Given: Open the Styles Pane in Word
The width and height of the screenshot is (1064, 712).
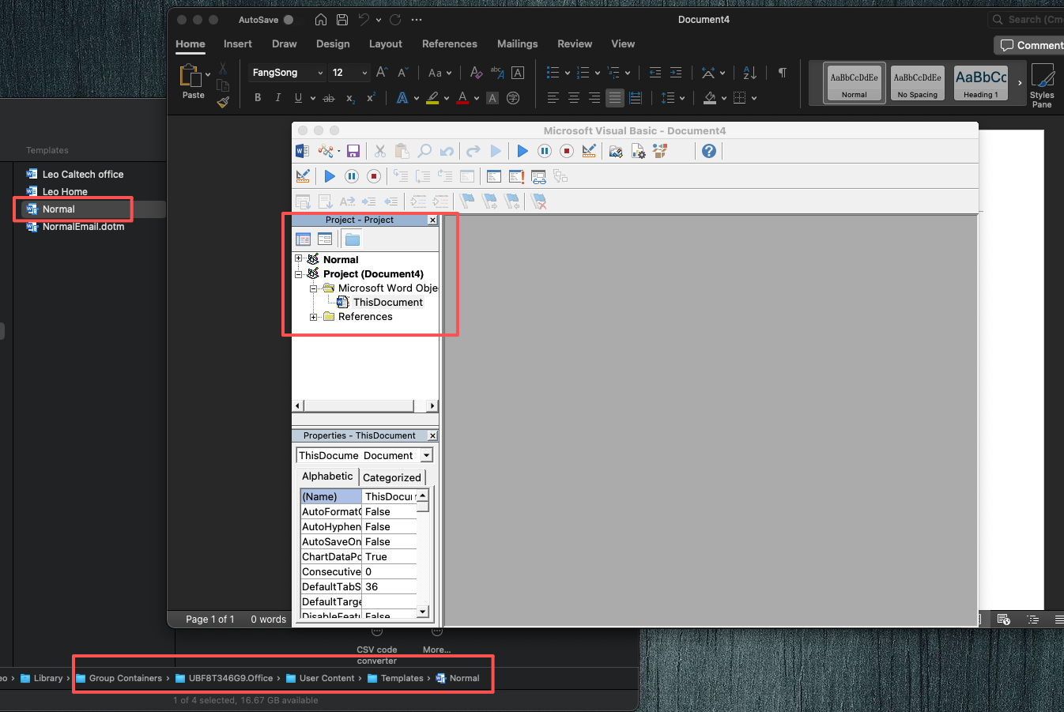Looking at the screenshot, I should tap(1042, 85).
